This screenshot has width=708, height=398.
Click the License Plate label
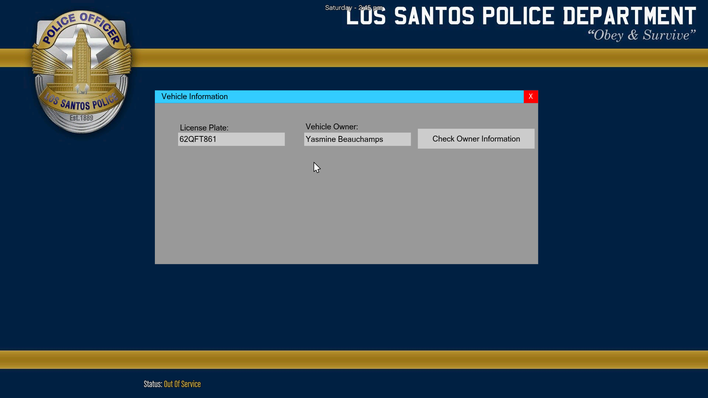[204, 128]
